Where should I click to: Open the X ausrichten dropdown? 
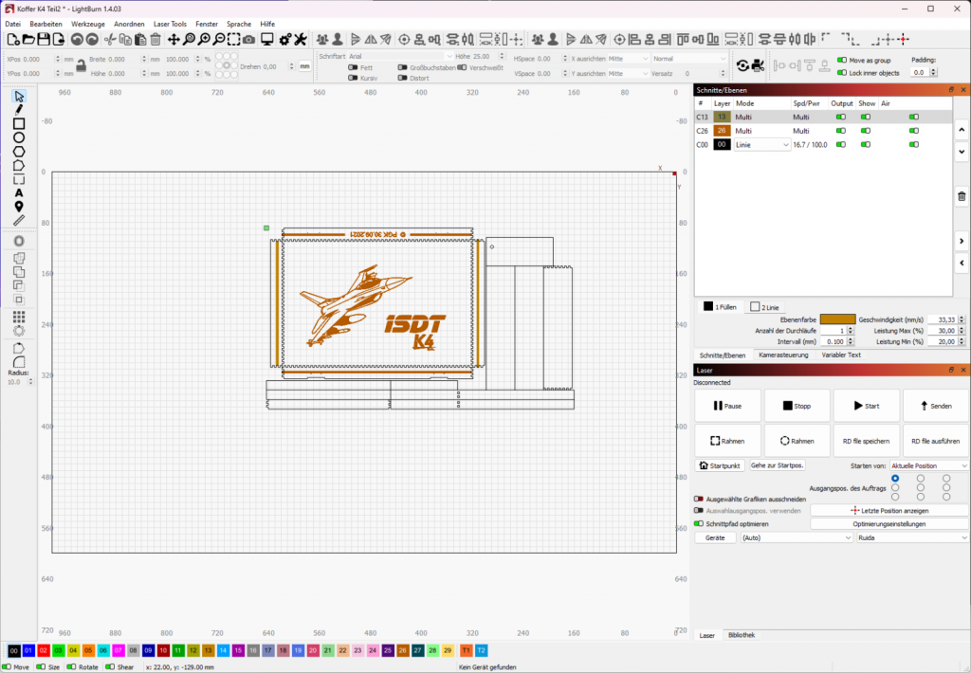click(628, 58)
